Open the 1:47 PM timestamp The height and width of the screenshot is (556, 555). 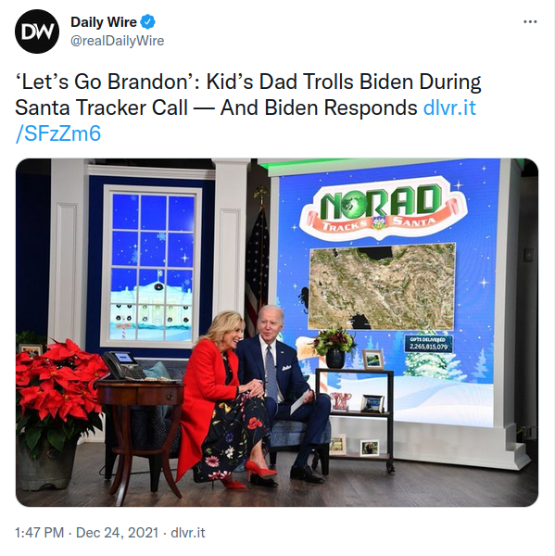coord(39,533)
